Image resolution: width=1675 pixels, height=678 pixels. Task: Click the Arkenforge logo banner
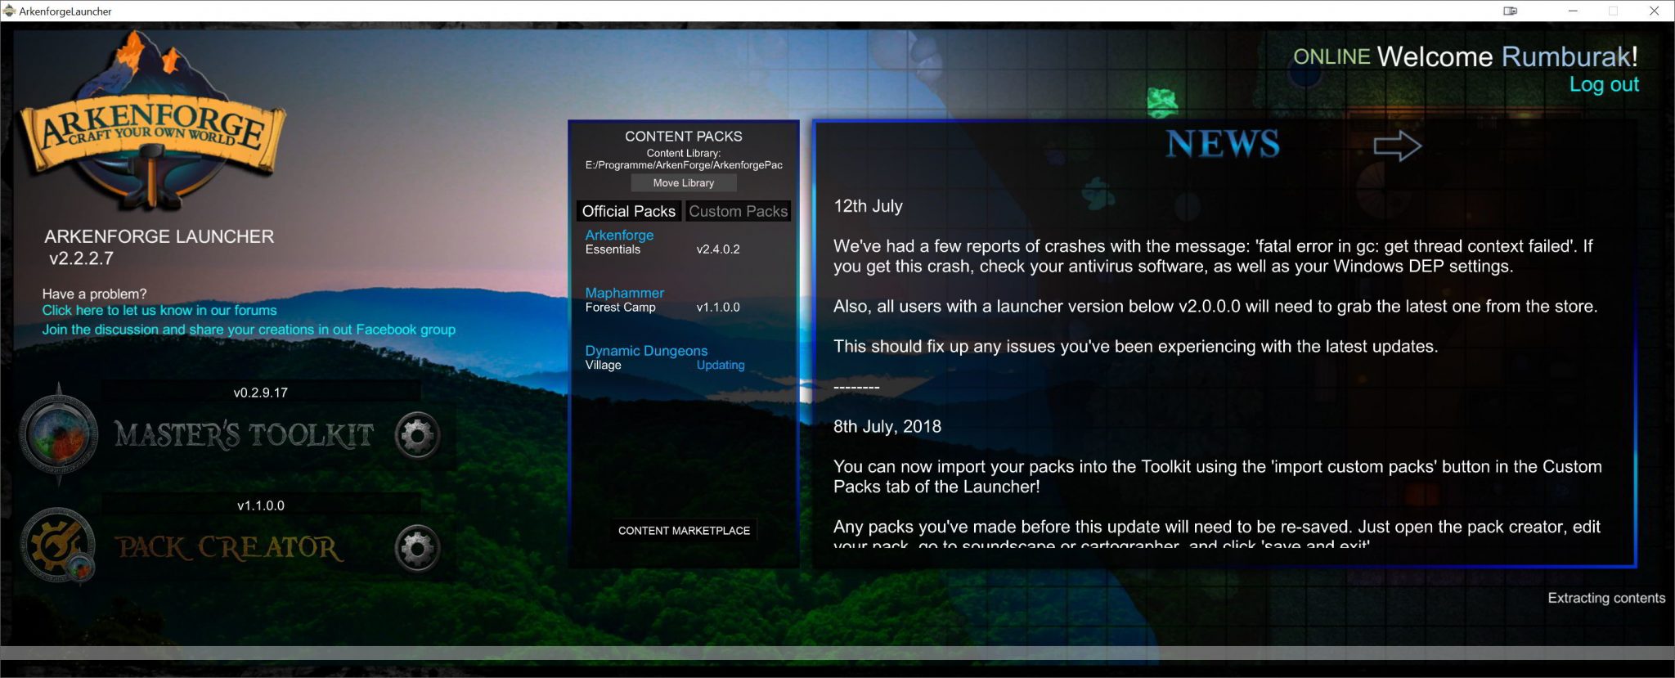(153, 127)
